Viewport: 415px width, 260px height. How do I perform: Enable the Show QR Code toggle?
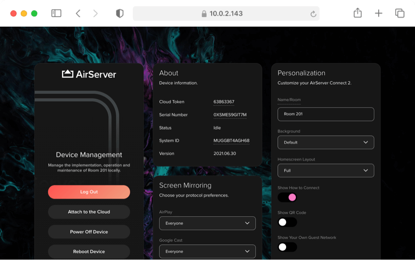coord(287,222)
